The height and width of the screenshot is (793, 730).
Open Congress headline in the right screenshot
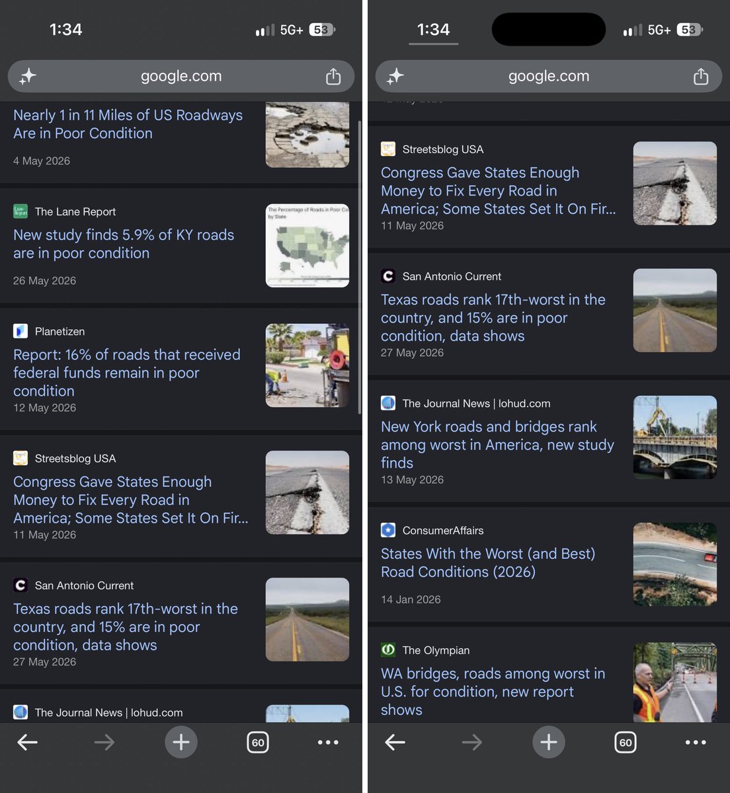pyautogui.click(x=499, y=190)
